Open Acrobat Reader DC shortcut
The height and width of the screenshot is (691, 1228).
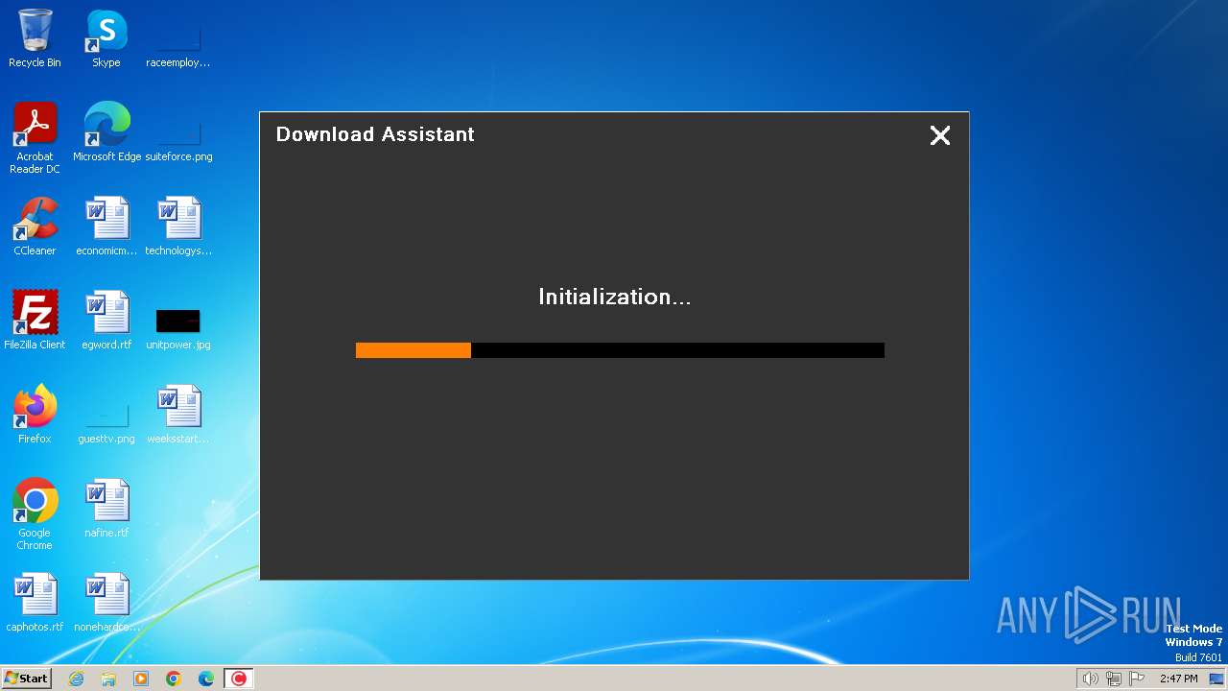(35, 138)
